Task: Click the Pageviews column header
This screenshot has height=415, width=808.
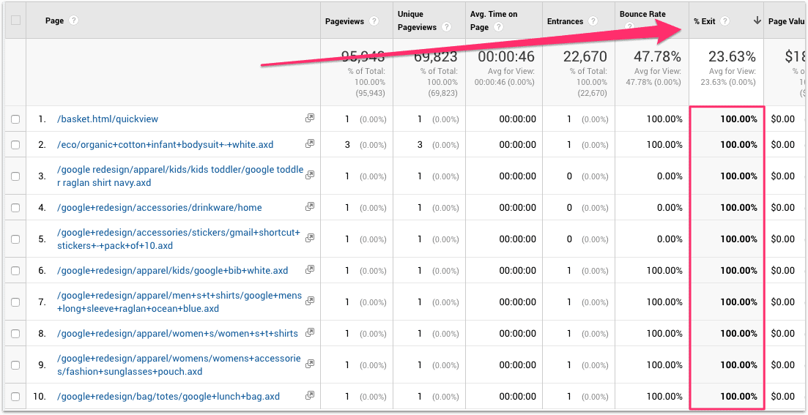Action: [344, 21]
